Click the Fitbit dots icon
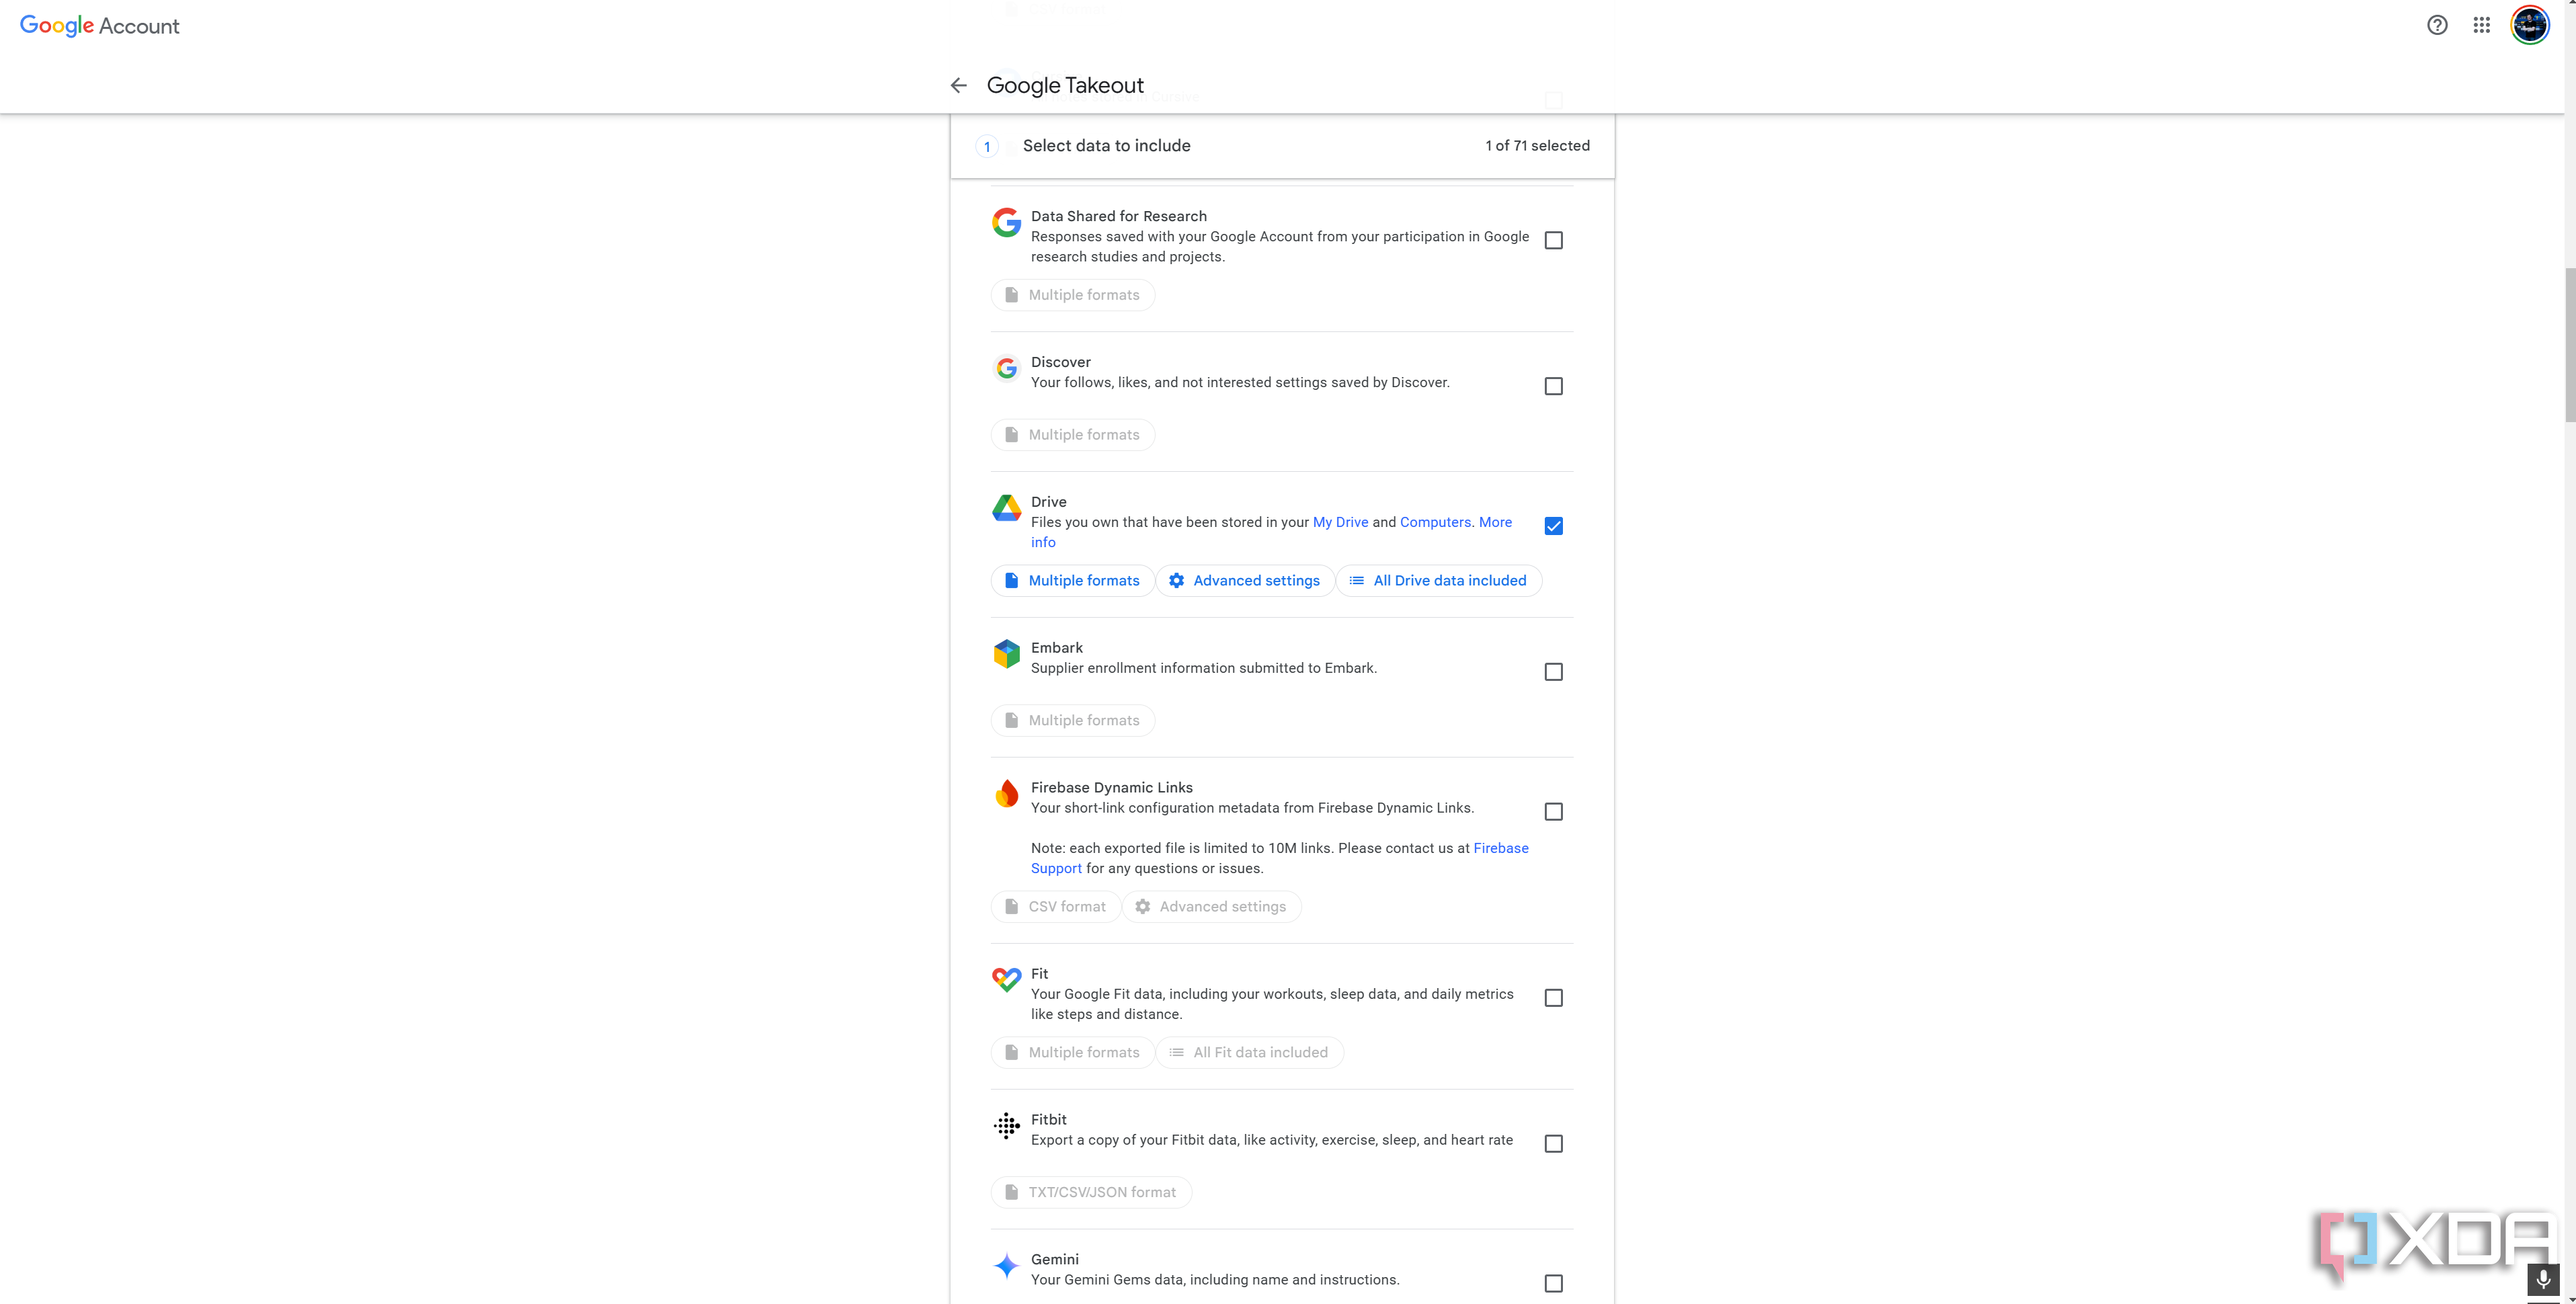2576x1304 pixels. [1006, 1126]
